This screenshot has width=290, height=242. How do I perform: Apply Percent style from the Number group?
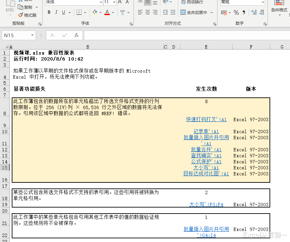tap(236, 12)
